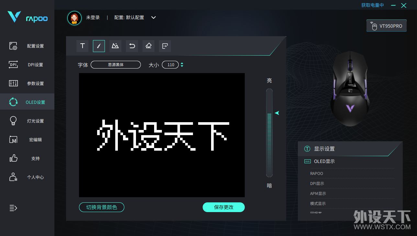Click the 配置设置 sidebar icon
The image size is (417, 236).
(13, 46)
